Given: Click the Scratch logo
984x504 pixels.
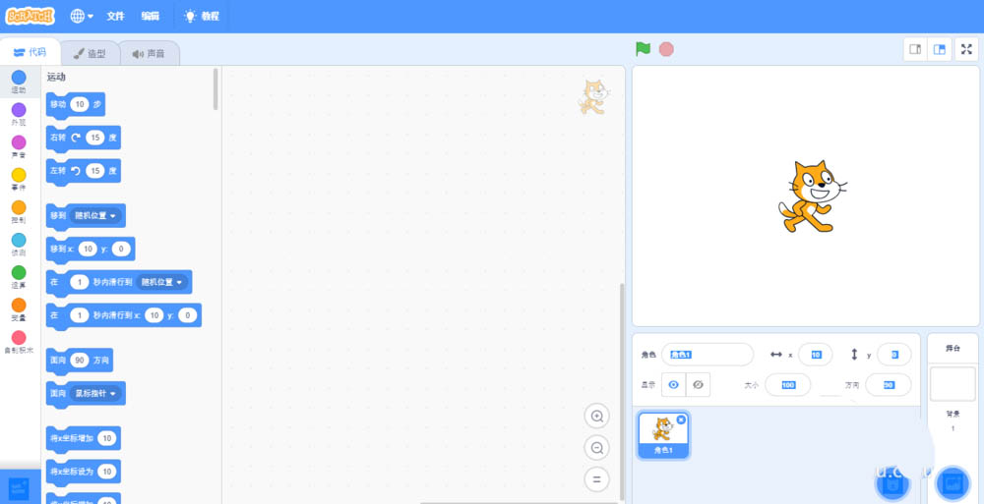Looking at the screenshot, I should (30, 16).
